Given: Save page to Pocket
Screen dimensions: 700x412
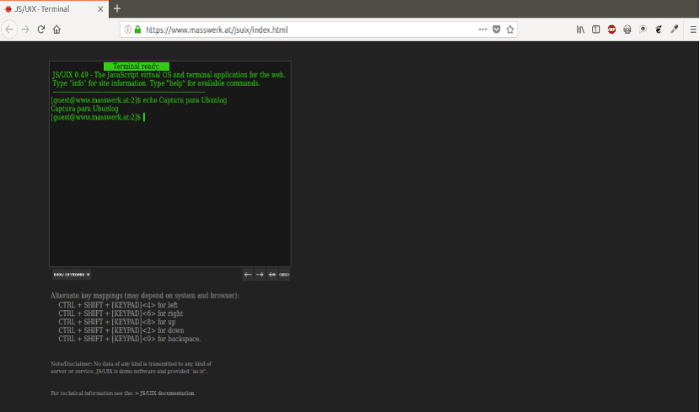Looking at the screenshot, I should (497, 29).
